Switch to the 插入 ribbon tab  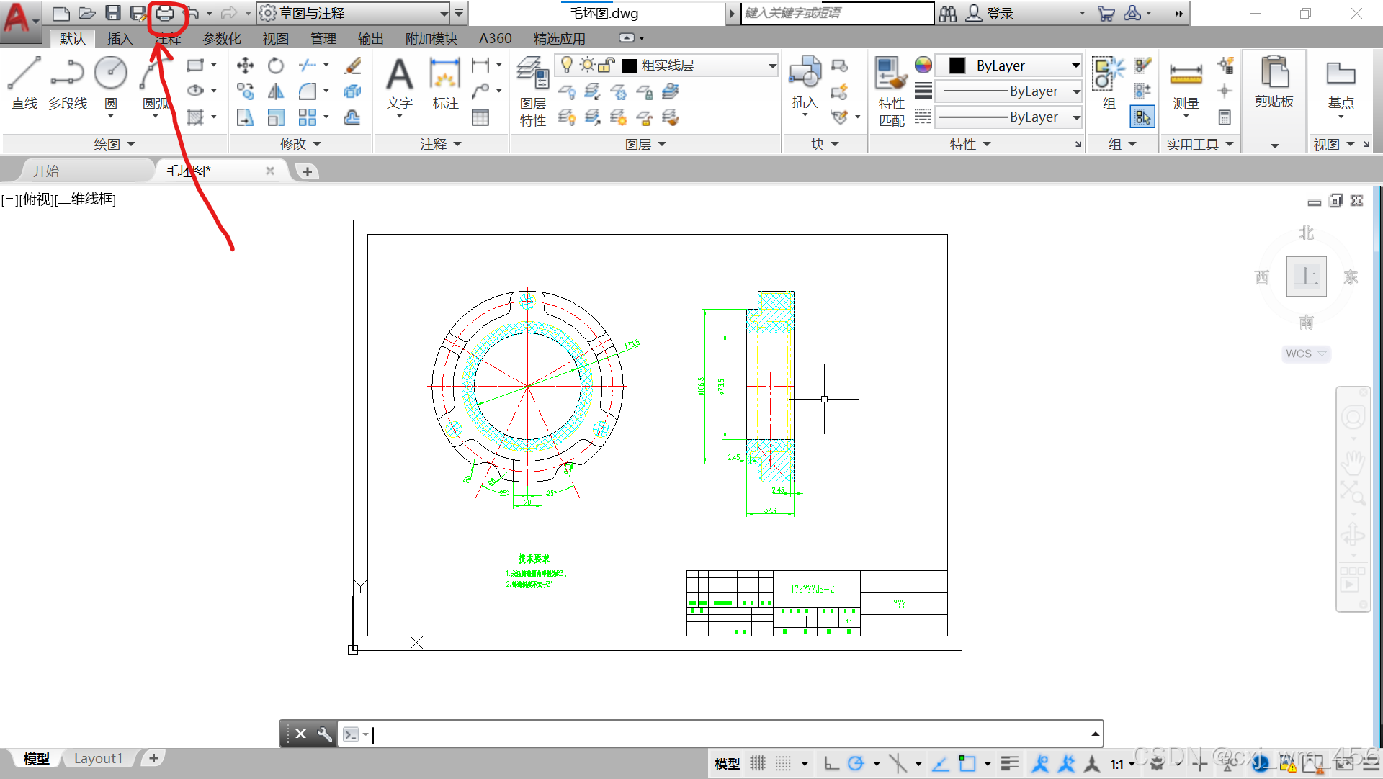point(120,38)
